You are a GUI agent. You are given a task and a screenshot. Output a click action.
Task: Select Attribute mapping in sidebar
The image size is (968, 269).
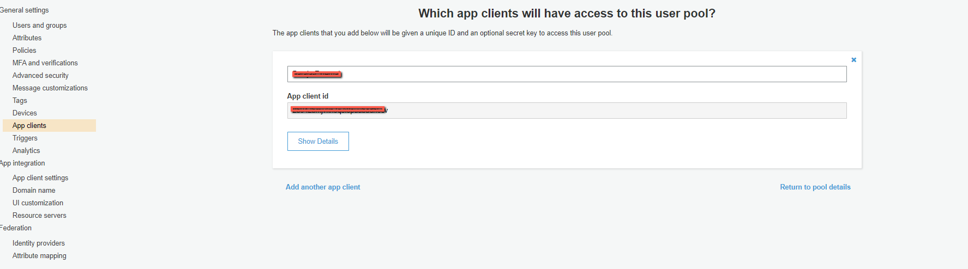pyautogui.click(x=39, y=255)
